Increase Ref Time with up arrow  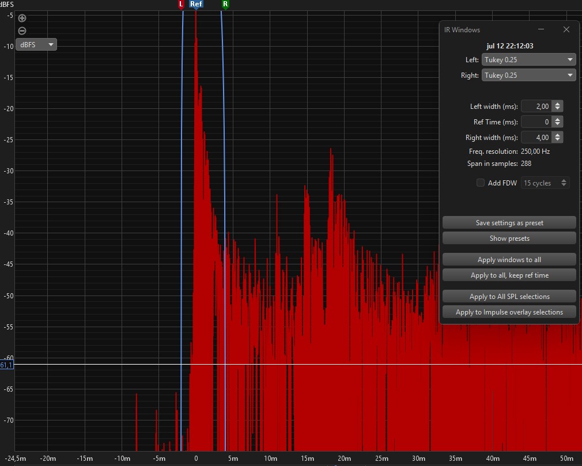coord(557,119)
